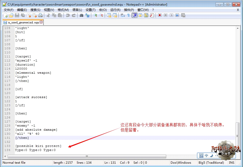Click the 中 input method indicator

[206, 156]
